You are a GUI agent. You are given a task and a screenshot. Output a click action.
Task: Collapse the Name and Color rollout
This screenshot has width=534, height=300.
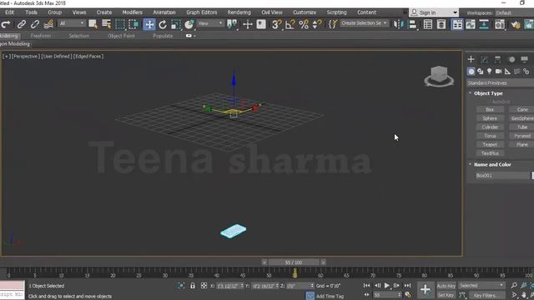pos(492,165)
